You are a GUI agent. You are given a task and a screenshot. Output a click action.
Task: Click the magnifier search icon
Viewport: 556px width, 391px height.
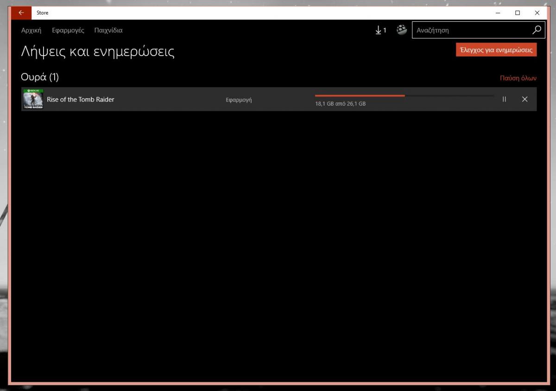[x=537, y=30]
